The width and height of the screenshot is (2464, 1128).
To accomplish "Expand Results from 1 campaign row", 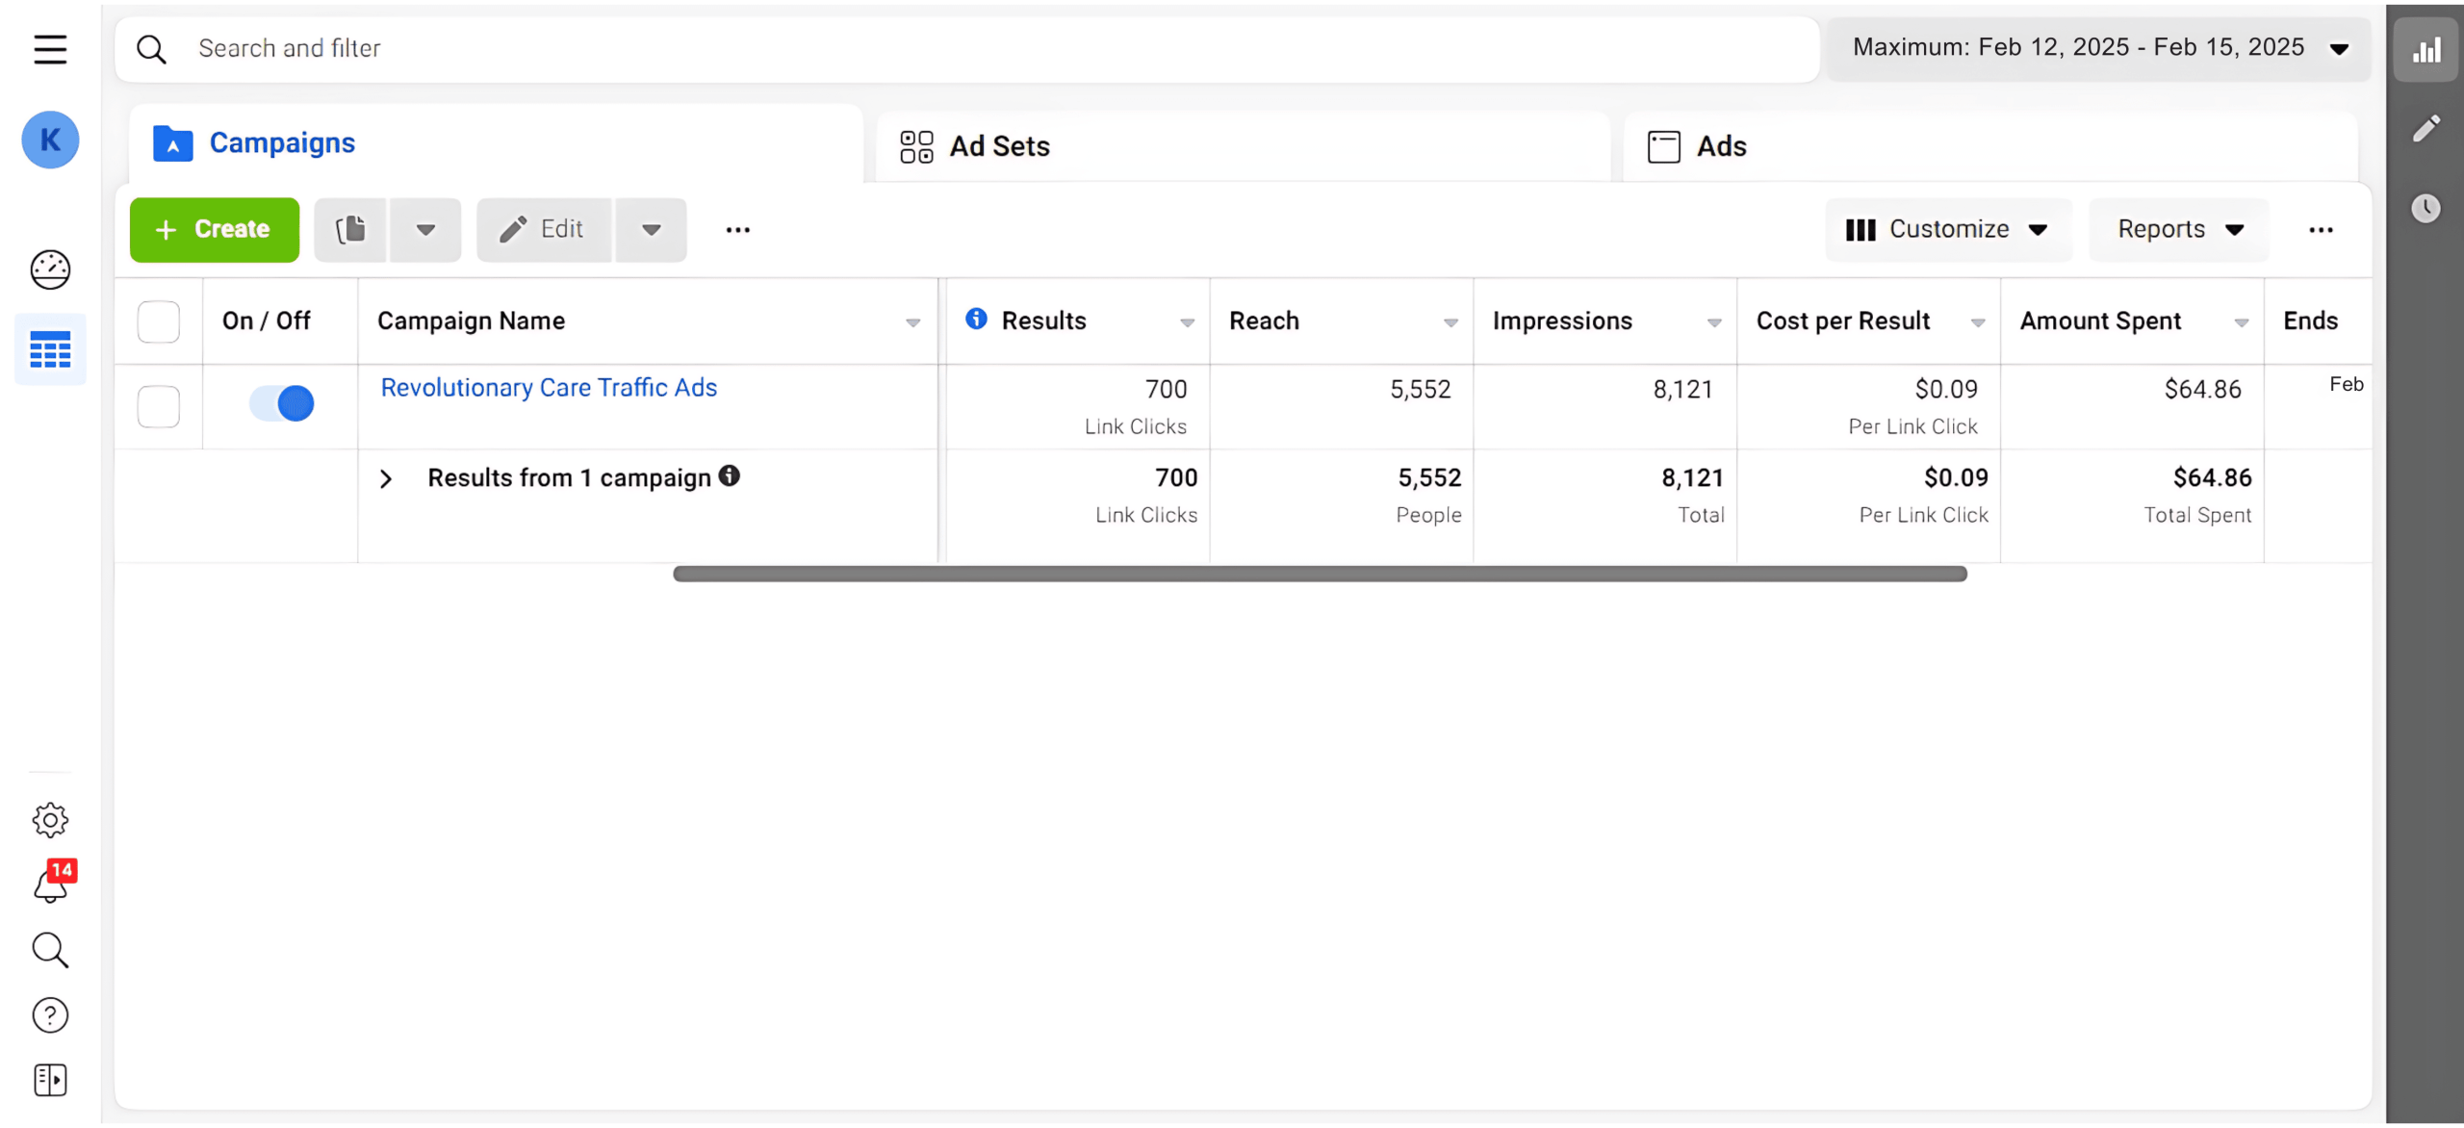I will [386, 478].
